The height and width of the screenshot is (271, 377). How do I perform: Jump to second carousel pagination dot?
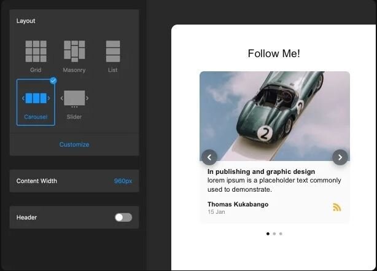tap(274, 234)
